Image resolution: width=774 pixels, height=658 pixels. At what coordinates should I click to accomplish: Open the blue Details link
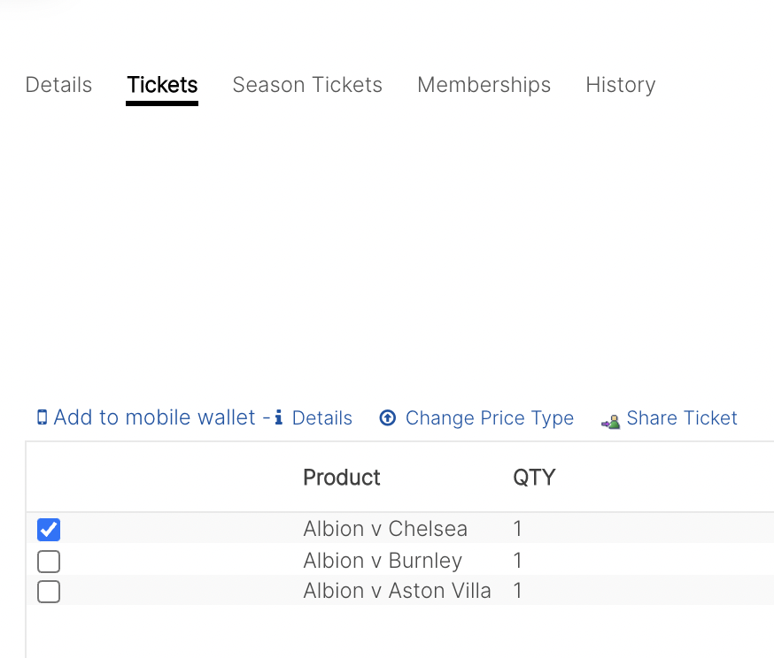point(322,418)
